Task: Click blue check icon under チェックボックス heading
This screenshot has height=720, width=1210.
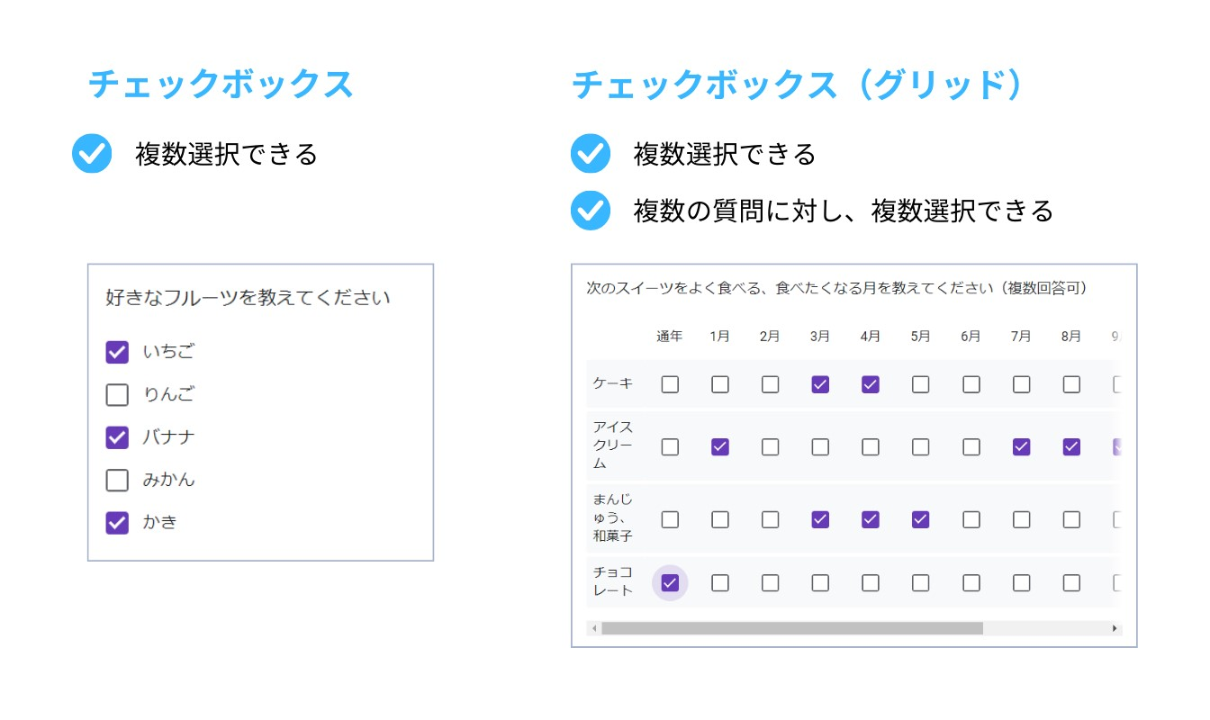Action: [x=92, y=154]
